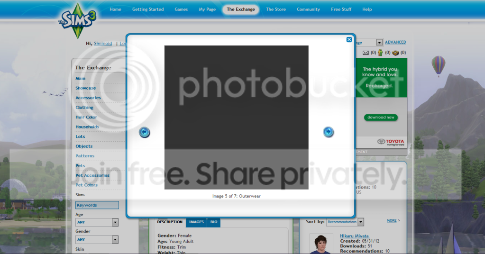Viewport: 485px width, 254px height.
Task: Open the messages envelope icon
Action: [x=366, y=53]
